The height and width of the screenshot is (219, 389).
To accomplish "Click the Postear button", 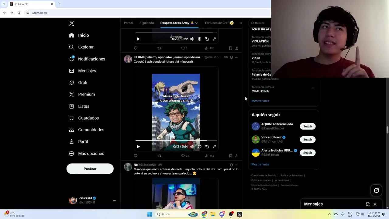I will point(90,169).
